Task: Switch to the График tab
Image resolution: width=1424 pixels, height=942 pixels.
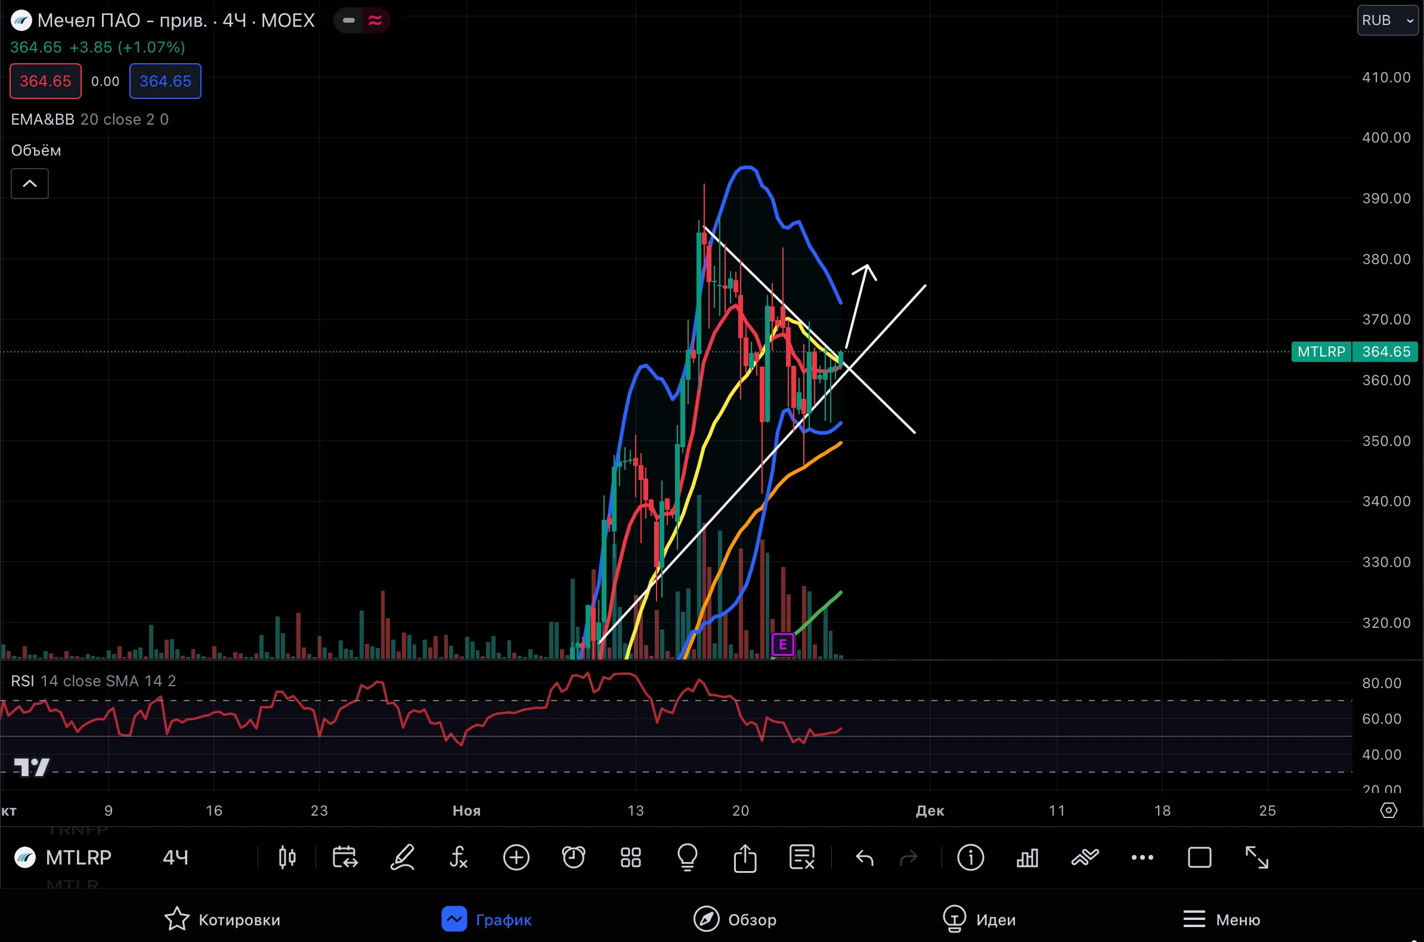Action: tap(487, 919)
